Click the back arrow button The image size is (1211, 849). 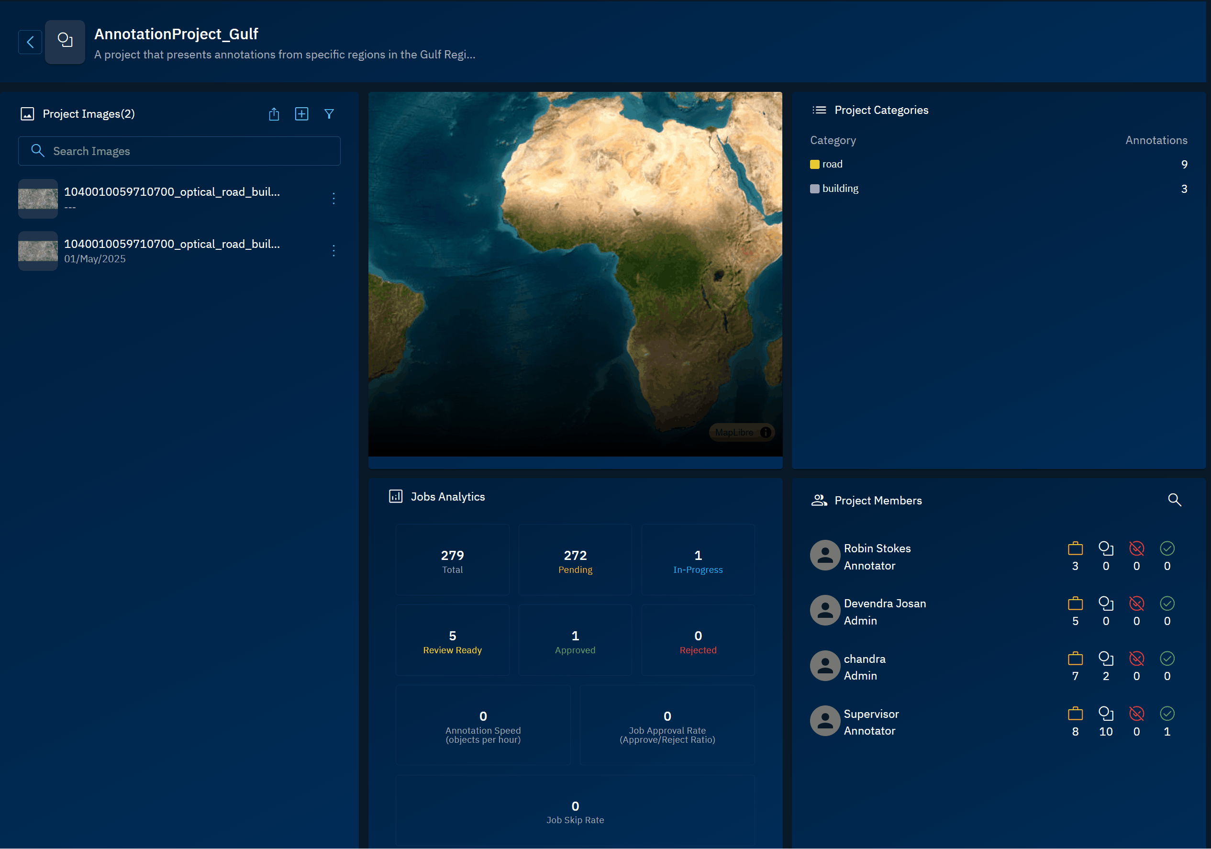30,42
